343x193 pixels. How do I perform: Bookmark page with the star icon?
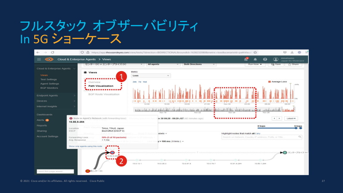click(x=255, y=52)
